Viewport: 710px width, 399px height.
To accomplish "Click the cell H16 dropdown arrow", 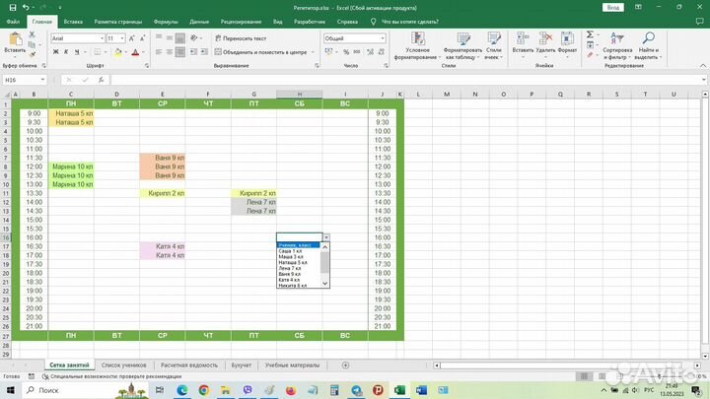I will click(326, 237).
